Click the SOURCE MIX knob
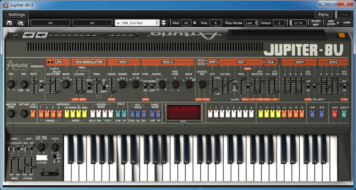The height and width of the screenshot is (190, 356). (x=202, y=84)
